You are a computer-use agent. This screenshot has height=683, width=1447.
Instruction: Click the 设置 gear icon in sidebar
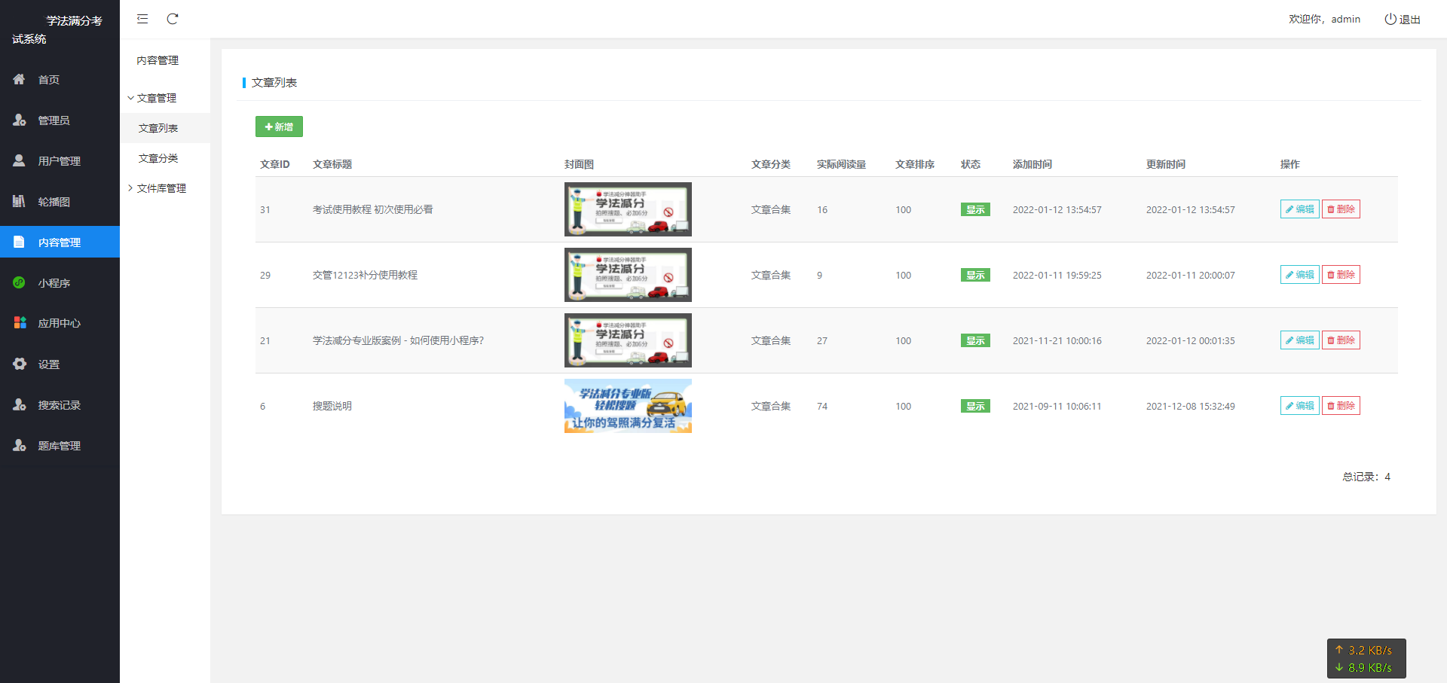click(20, 364)
